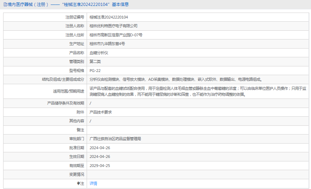
Task: Select production address 桂林市九华路东巷4号
Action: pyautogui.click(x=107, y=44)
